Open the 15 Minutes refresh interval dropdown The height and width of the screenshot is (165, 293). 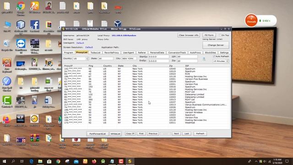pyautogui.click(x=227, y=61)
